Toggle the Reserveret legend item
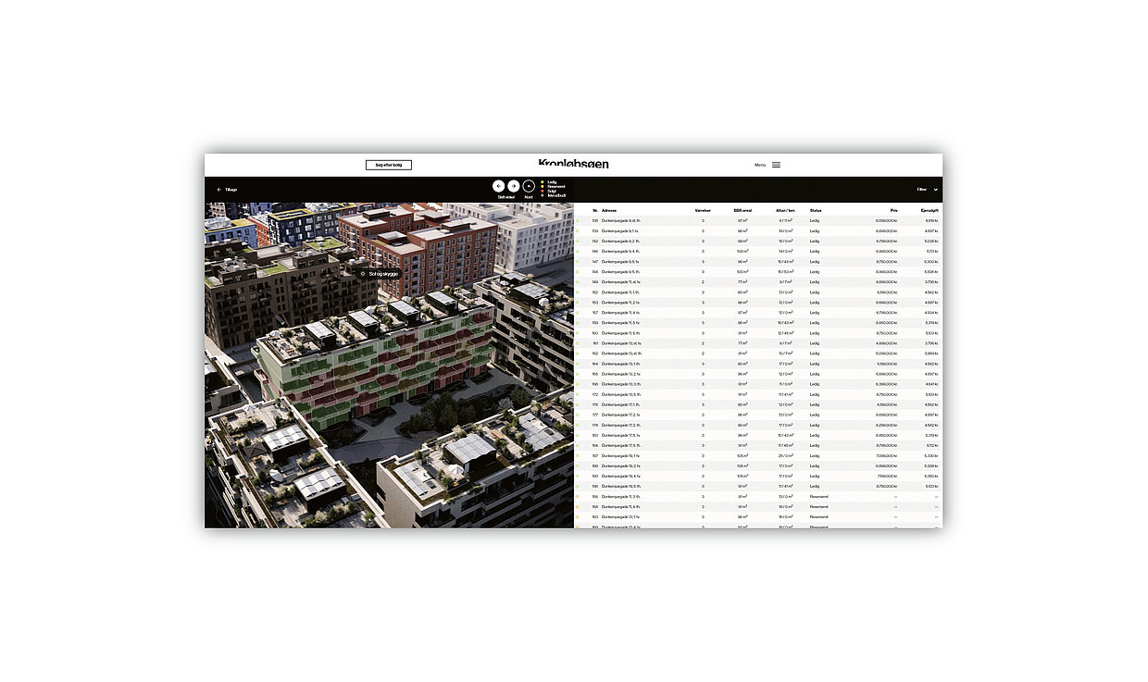1148x682 pixels. (555, 187)
